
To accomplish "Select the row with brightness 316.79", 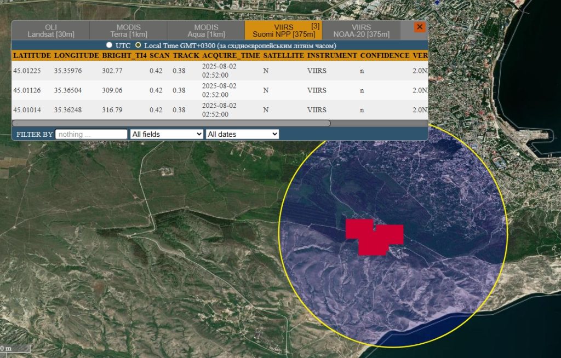I will click(x=112, y=110).
